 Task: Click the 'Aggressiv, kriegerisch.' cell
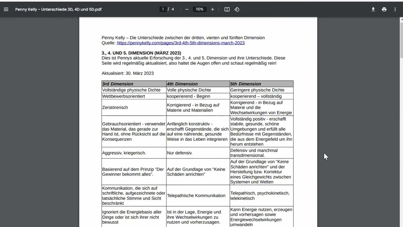pos(134,153)
